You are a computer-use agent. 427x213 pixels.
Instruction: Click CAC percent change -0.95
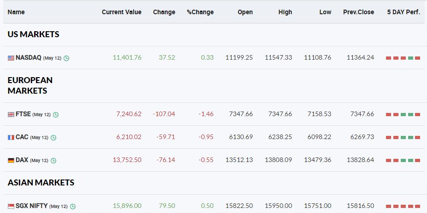(206, 137)
